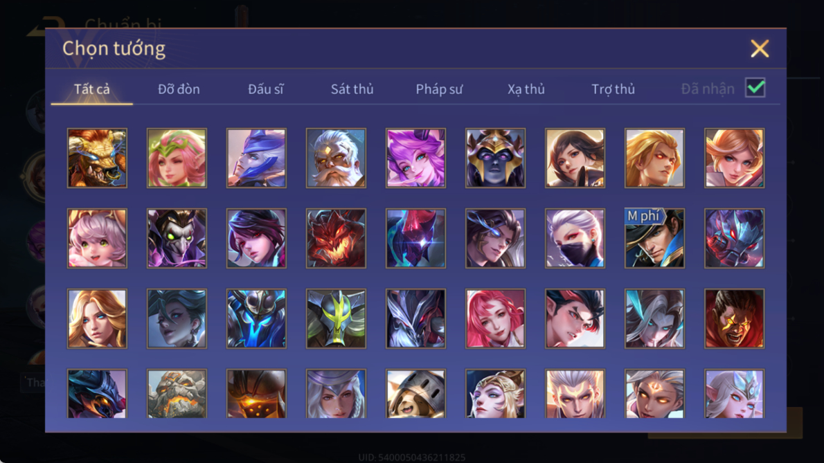Pick the masked white-haired ninja hero
The width and height of the screenshot is (824, 463).
[575, 238]
